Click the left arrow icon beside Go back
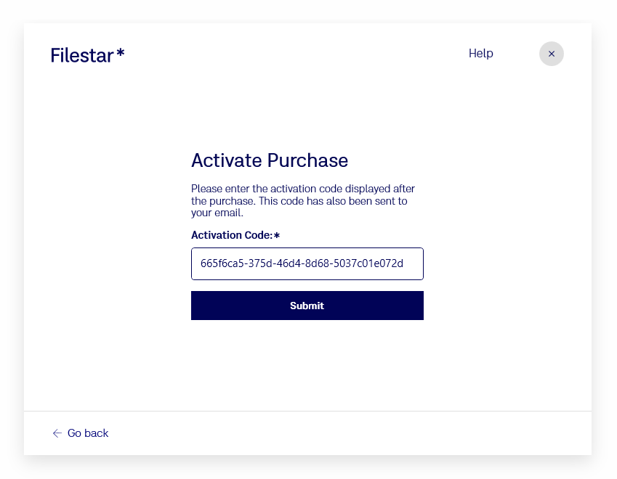The width and height of the screenshot is (617, 479). click(x=57, y=433)
